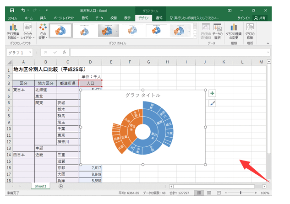Select the gray-background third chart style
This screenshot has height=204, width=290.
point(108,31)
